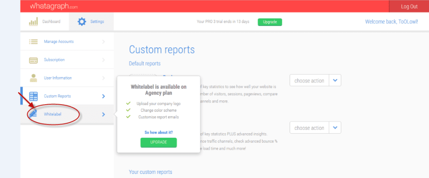Select User Information in sidebar
429x178 pixels.
67,78
